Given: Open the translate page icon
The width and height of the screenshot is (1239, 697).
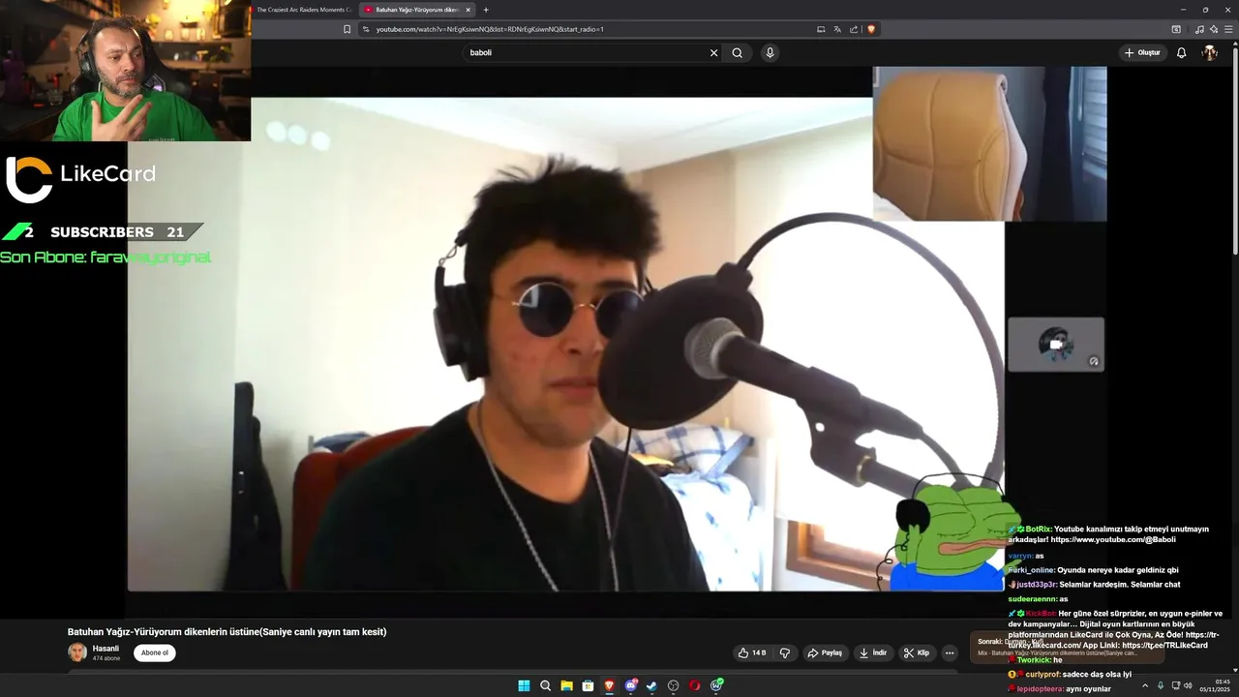Looking at the screenshot, I should (837, 29).
